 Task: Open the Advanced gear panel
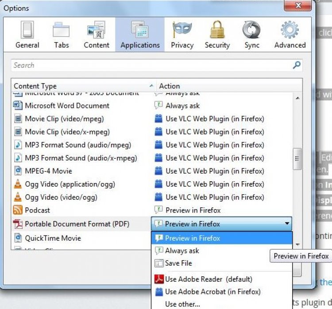[x=290, y=35]
